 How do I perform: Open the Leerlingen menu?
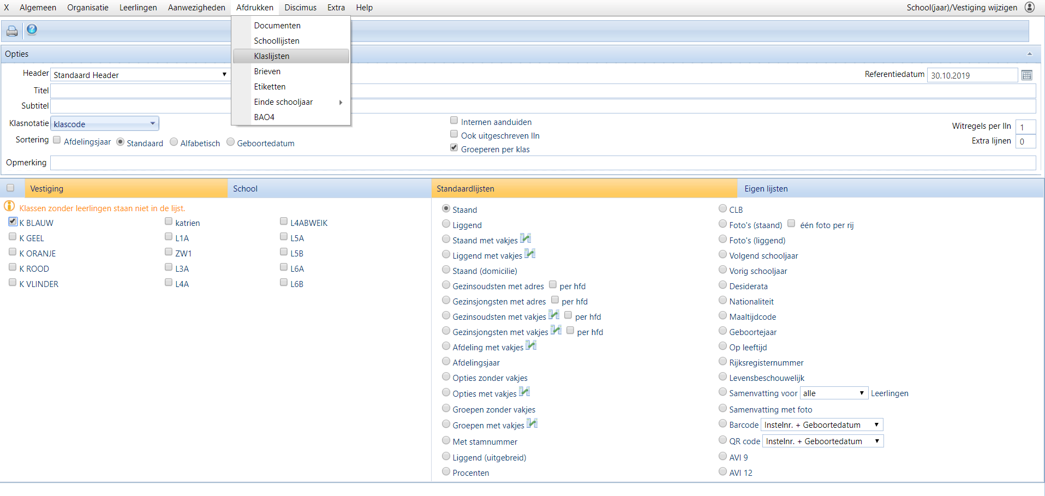coord(138,8)
